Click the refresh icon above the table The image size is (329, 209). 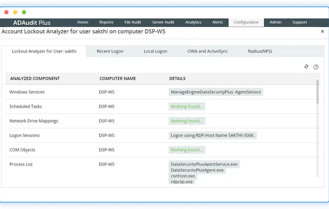point(306,67)
